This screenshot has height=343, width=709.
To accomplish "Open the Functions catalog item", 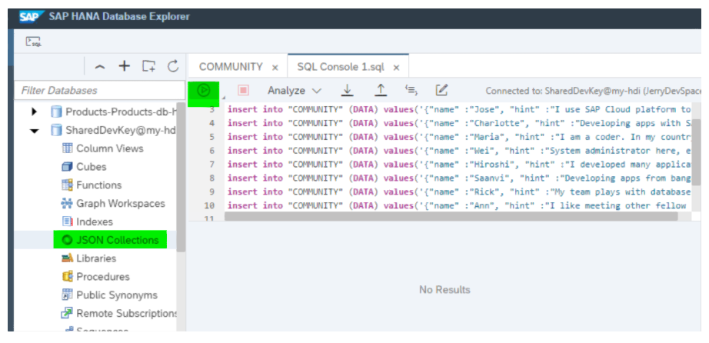I will 99,185.
